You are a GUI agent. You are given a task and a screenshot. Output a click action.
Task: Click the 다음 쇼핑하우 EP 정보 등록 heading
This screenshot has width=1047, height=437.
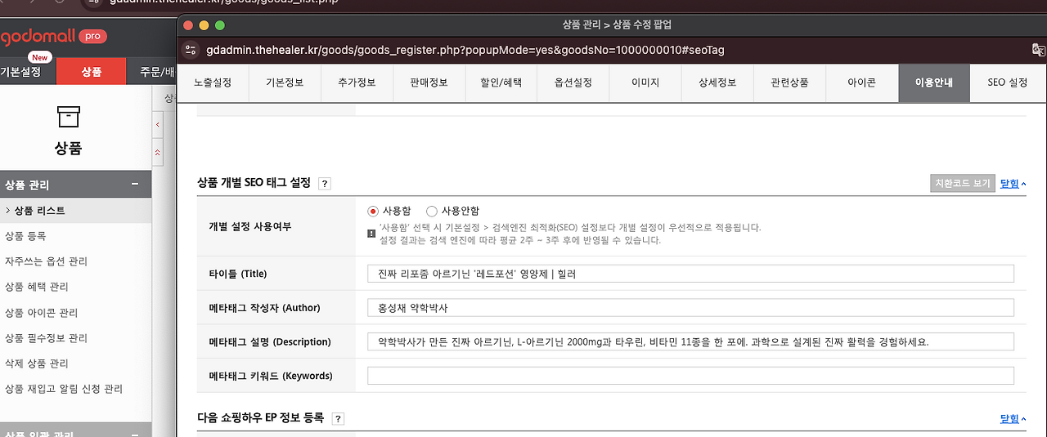(x=261, y=417)
